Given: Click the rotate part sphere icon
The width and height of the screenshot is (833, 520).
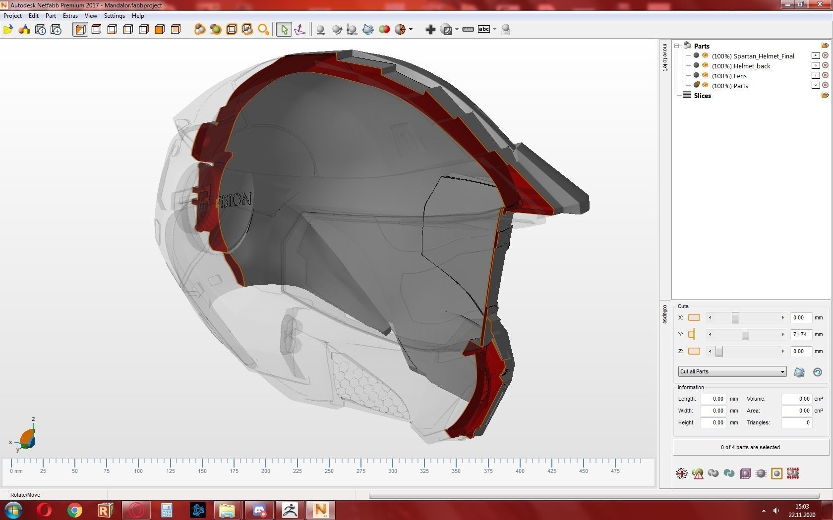Looking at the screenshot, I should coord(337,30).
